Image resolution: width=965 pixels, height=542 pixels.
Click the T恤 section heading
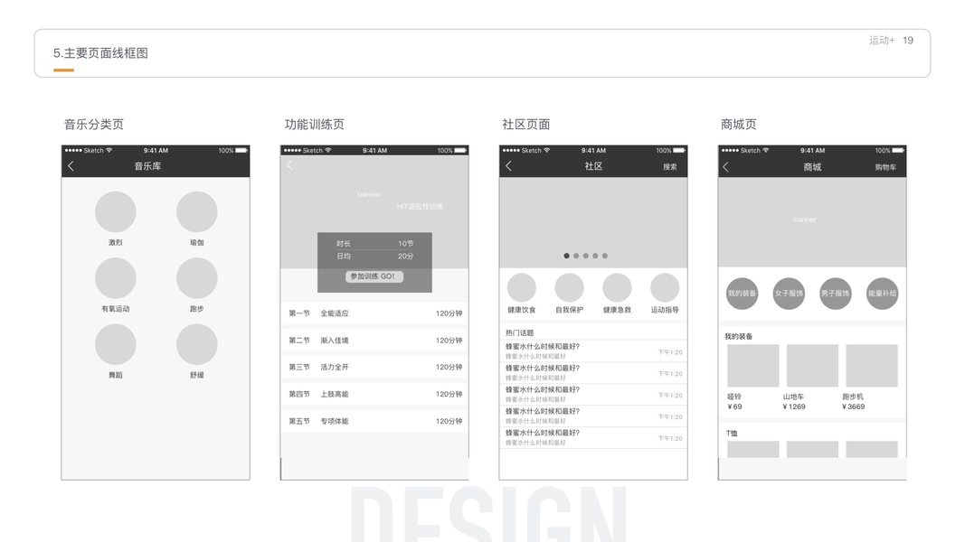tap(732, 434)
